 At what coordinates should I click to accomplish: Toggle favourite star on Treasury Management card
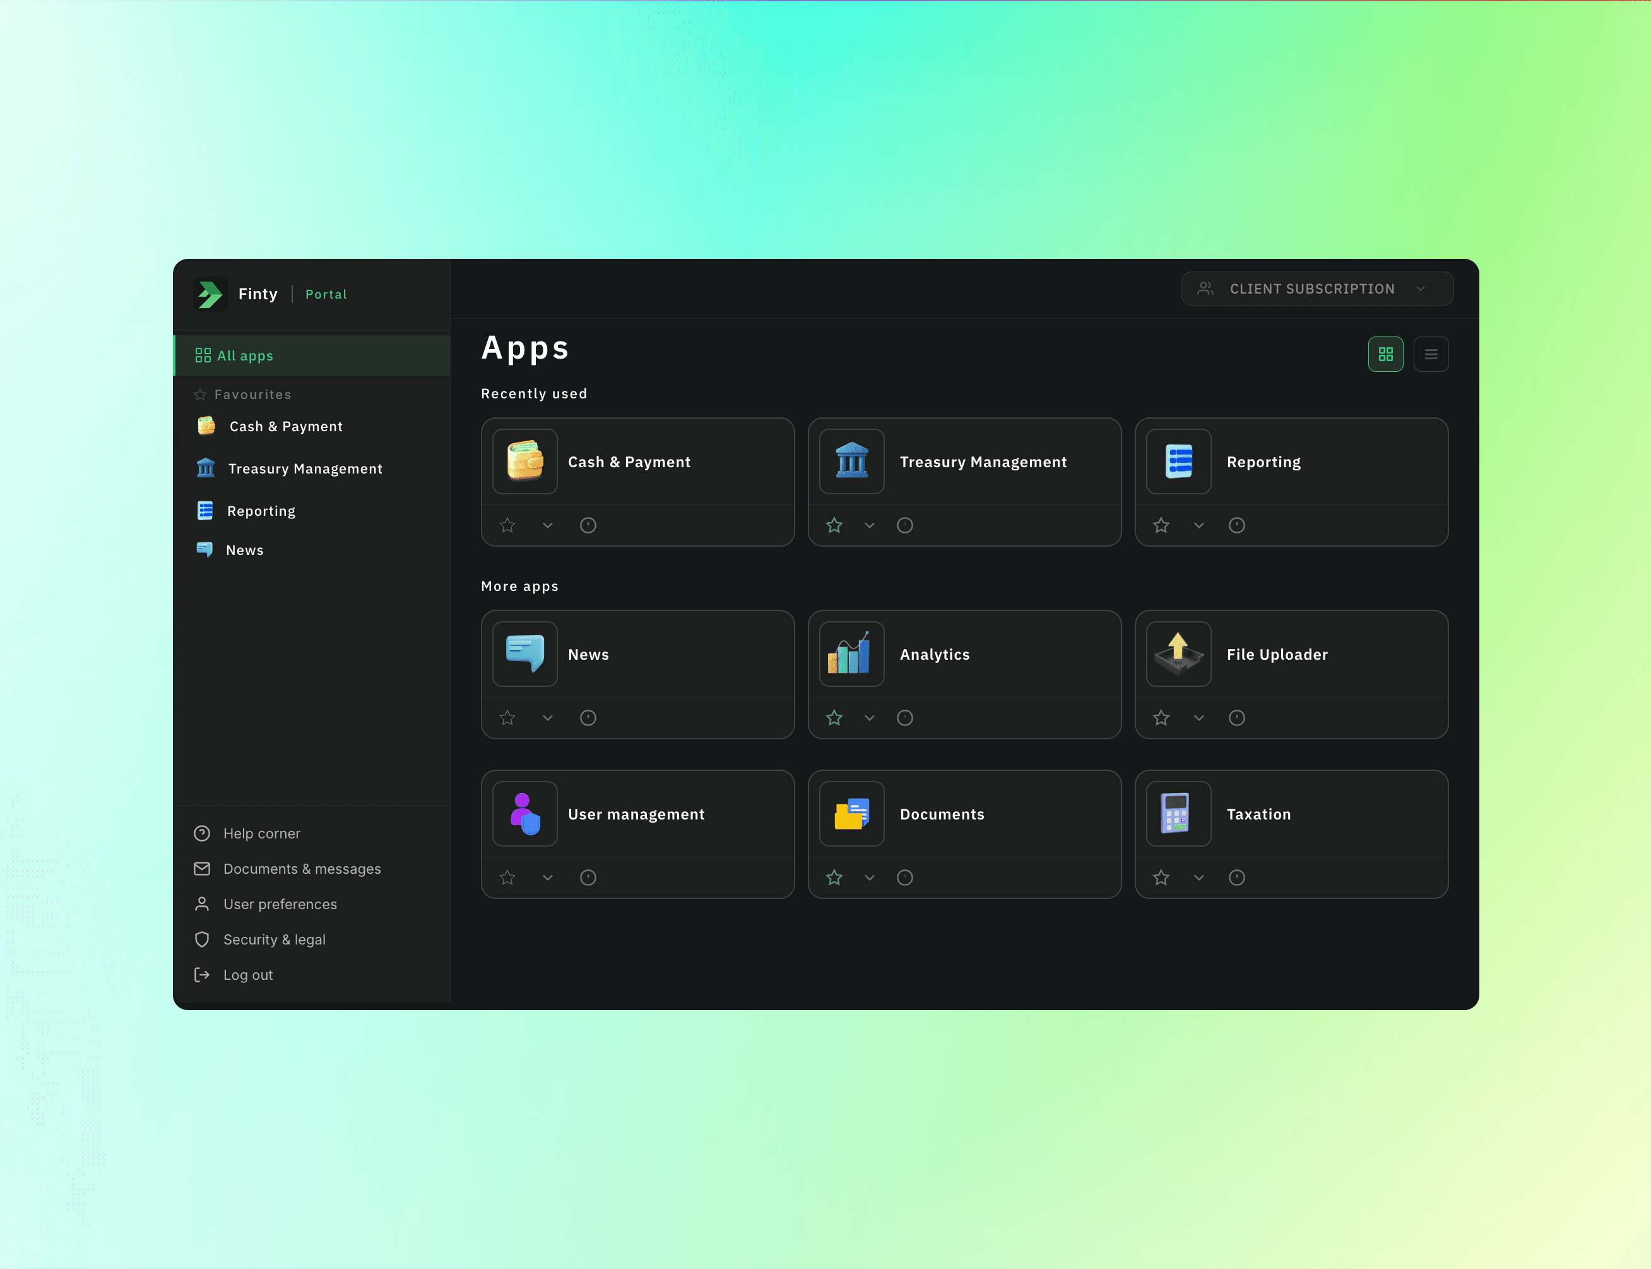coord(834,525)
